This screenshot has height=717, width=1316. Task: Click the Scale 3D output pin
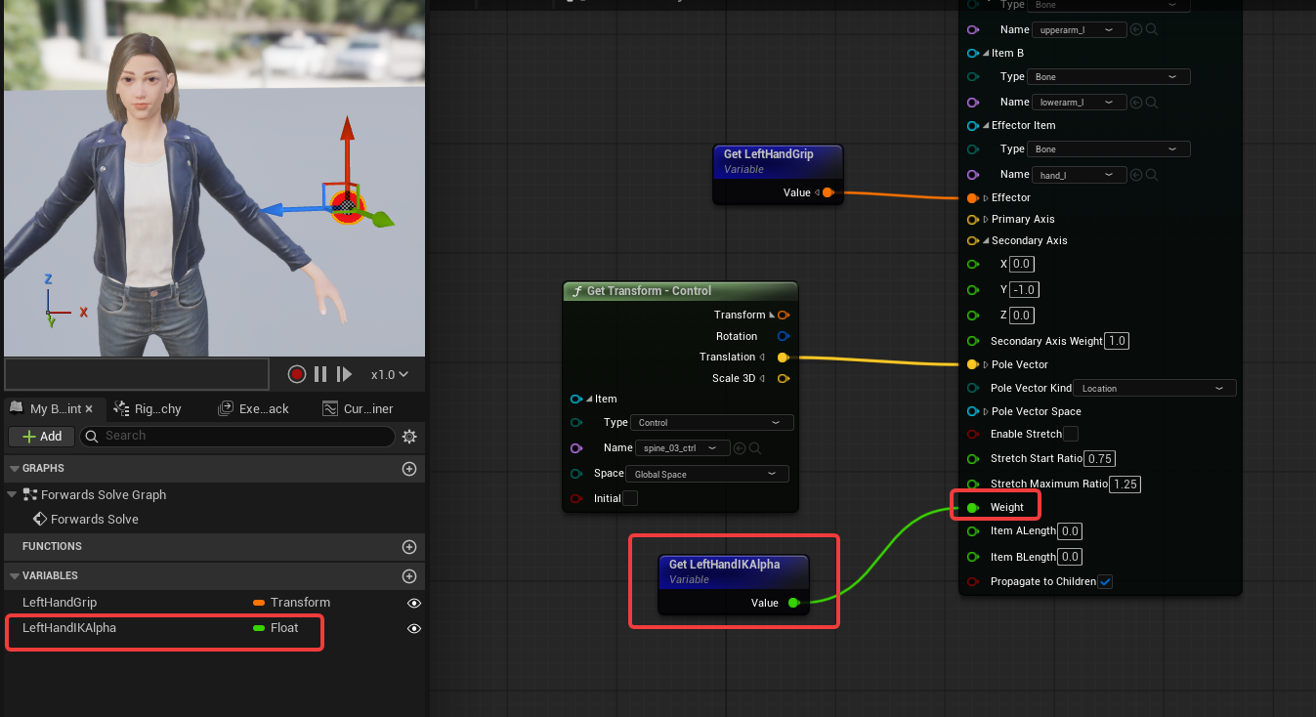coord(784,379)
